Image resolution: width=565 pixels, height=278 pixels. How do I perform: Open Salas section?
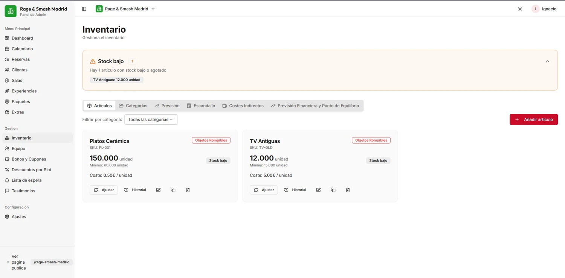click(37, 80)
